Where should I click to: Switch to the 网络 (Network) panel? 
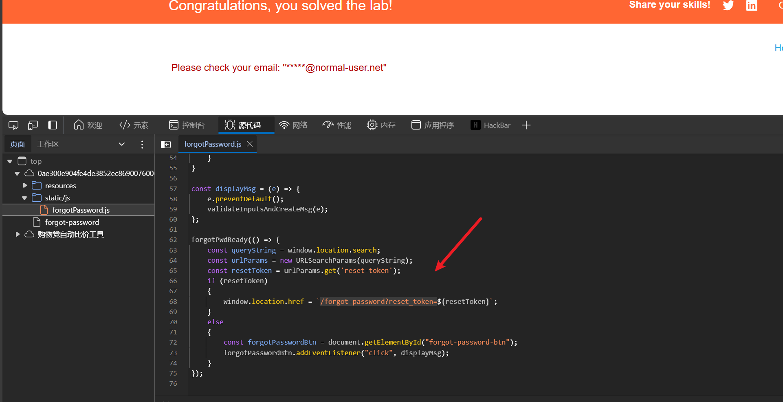(x=293, y=125)
